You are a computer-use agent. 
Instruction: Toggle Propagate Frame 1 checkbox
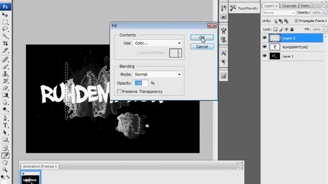(296, 20)
